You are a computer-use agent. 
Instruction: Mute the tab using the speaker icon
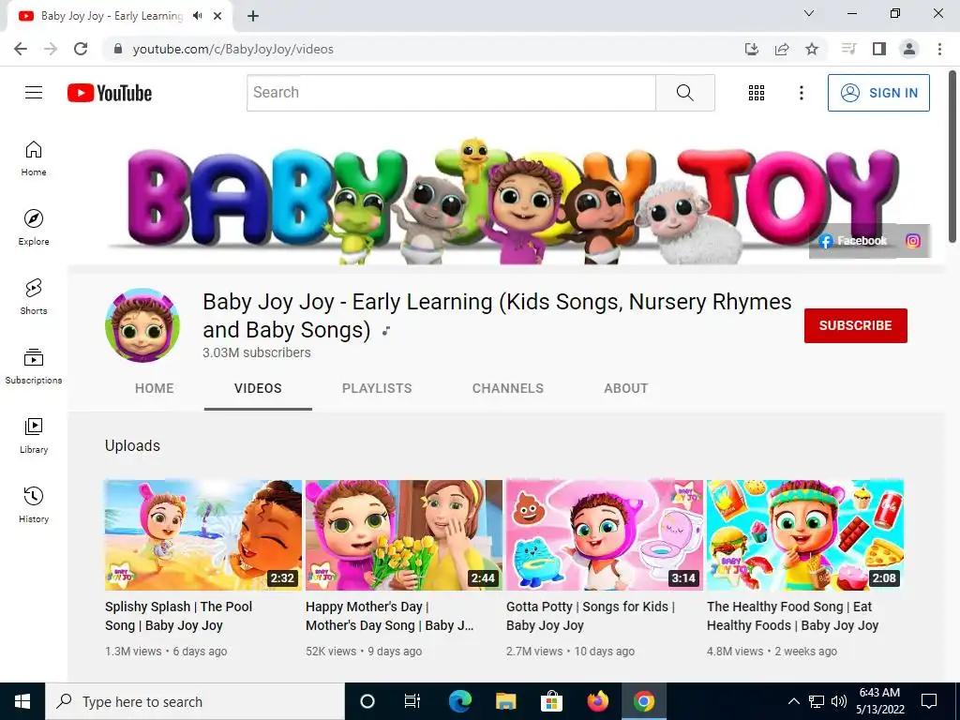(x=197, y=16)
